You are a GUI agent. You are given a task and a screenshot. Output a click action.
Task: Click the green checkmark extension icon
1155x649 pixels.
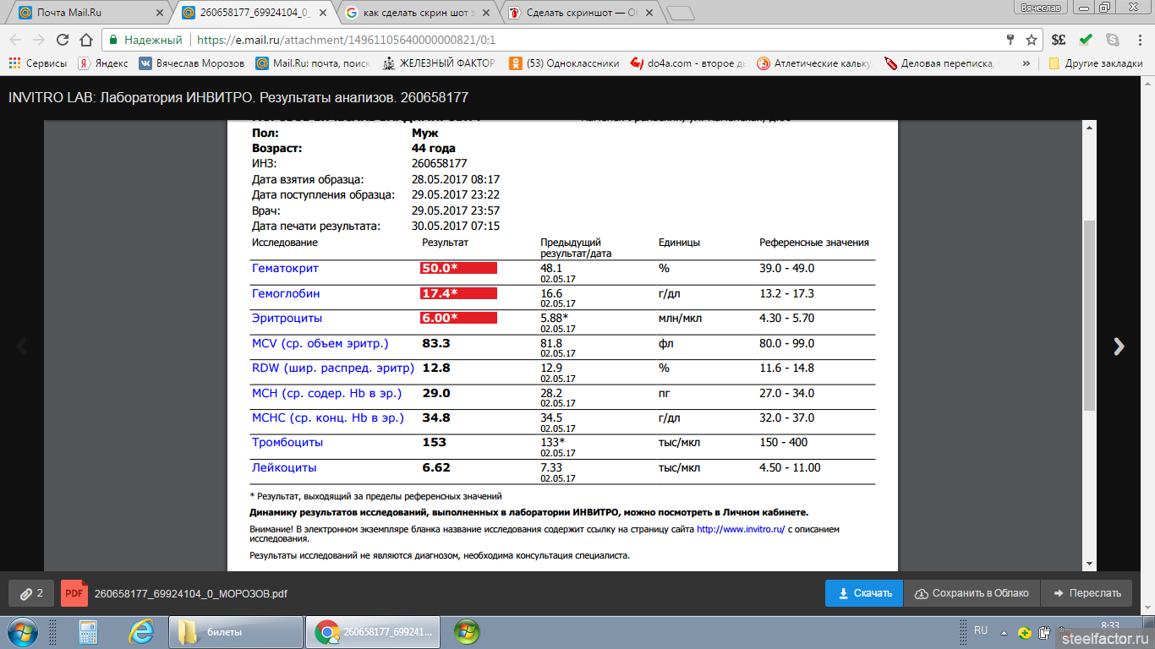(x=1086, y=40)
